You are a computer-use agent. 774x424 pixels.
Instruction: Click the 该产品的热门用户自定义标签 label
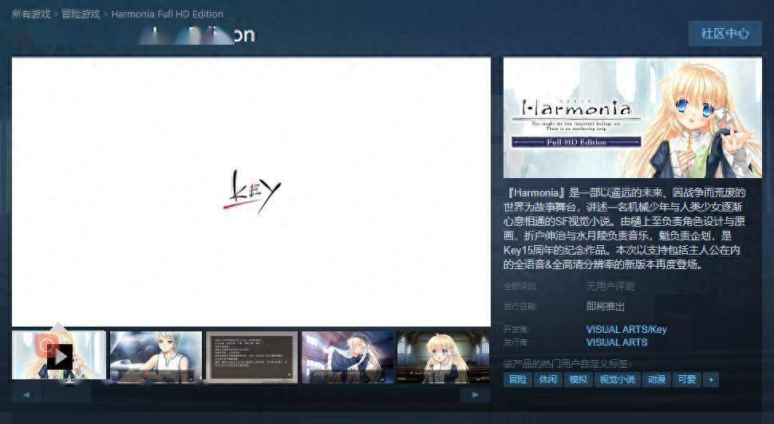click(567, 364)
